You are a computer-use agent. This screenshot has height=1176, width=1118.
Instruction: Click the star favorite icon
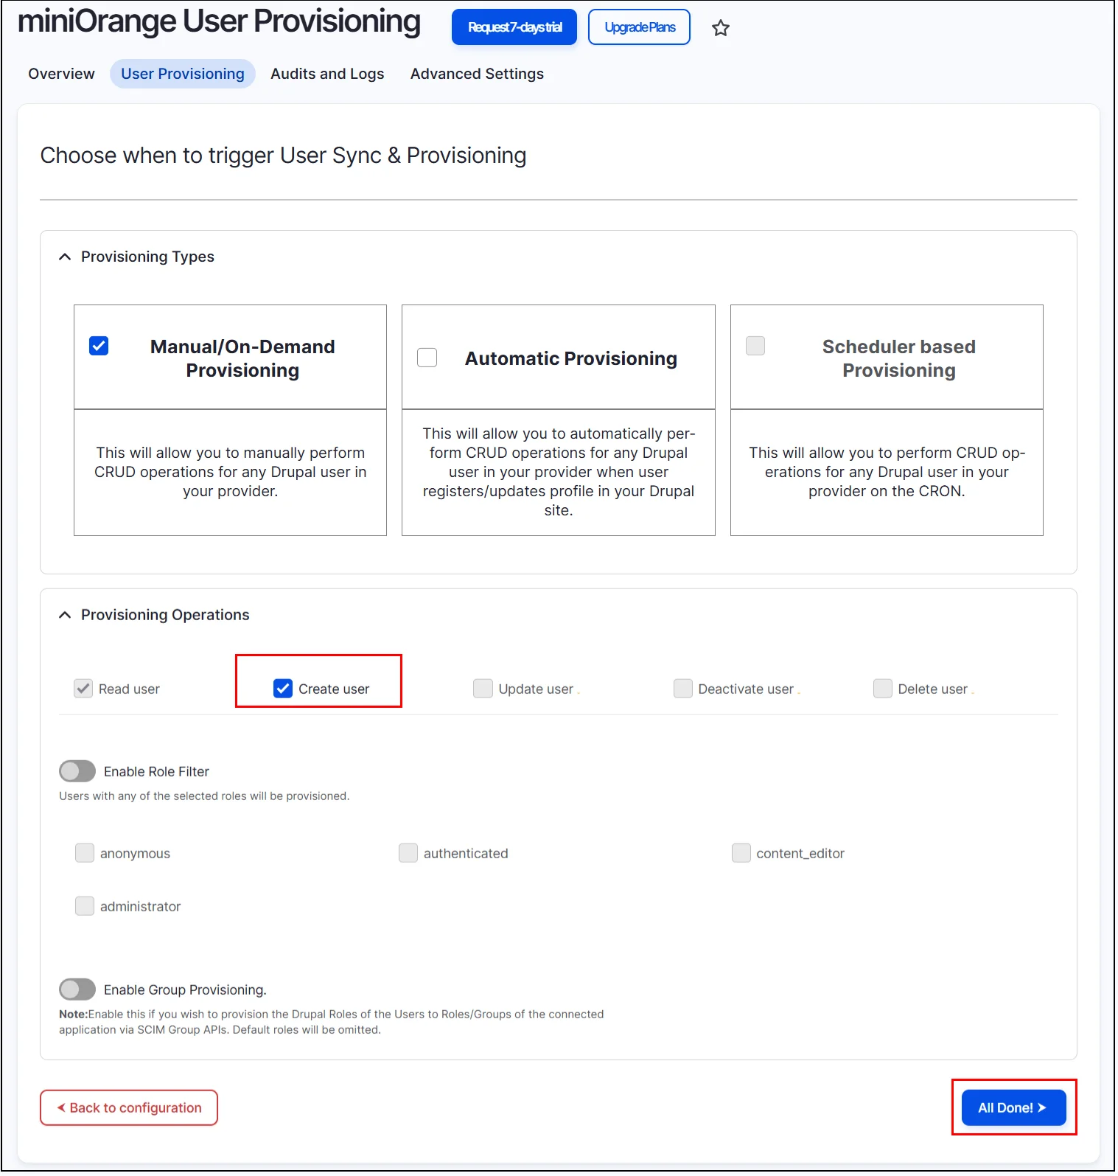(720, 28)
